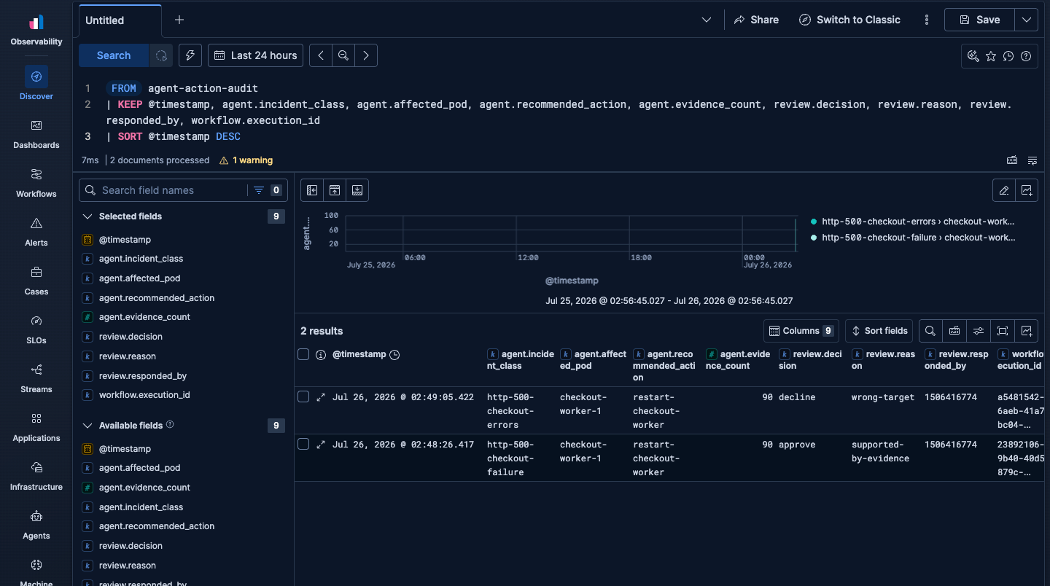The height and width of the screenshot is (586, 1050).
Task: Click the lightning bolt quick search icon
Action: pyautogui.click(x=190, y=55)
